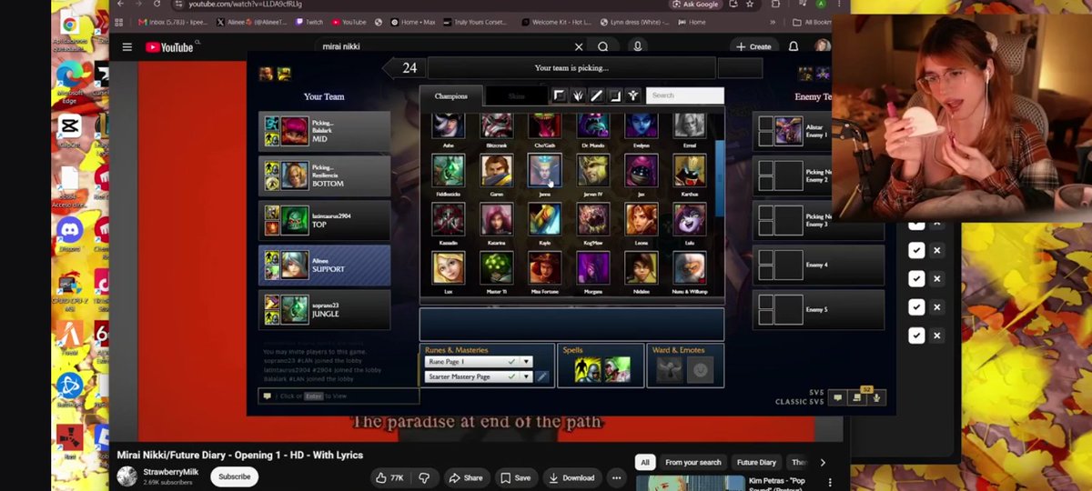Viewport: 1092px width, 491px height.
Task: Select 'From your search' chip
Action: (x=693, y=462)
